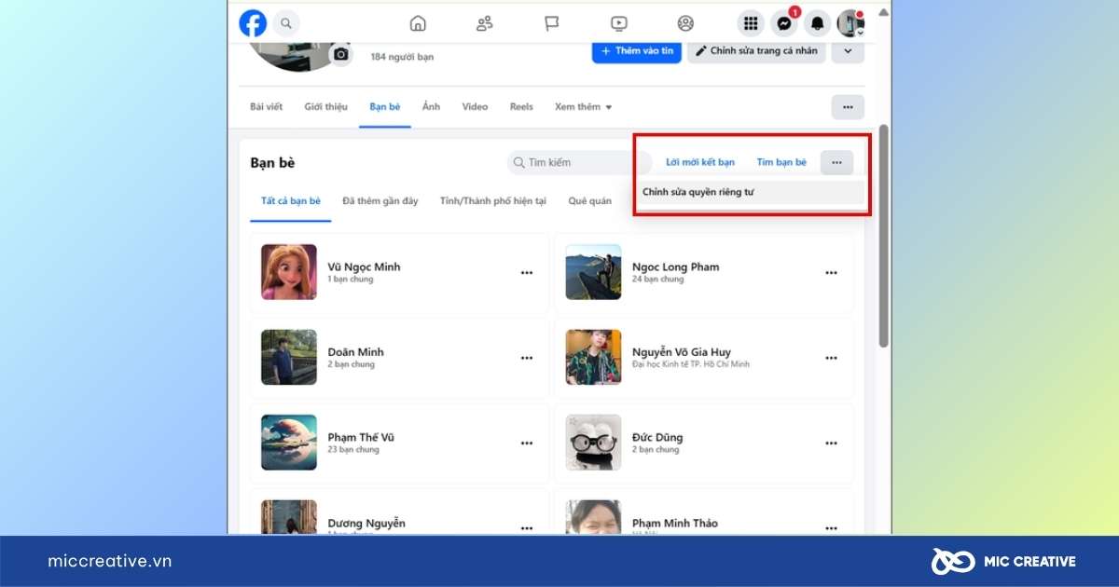Click the name Vũ Ngọc Minh
Viewport: 1119px width, 587px height.
365,266
